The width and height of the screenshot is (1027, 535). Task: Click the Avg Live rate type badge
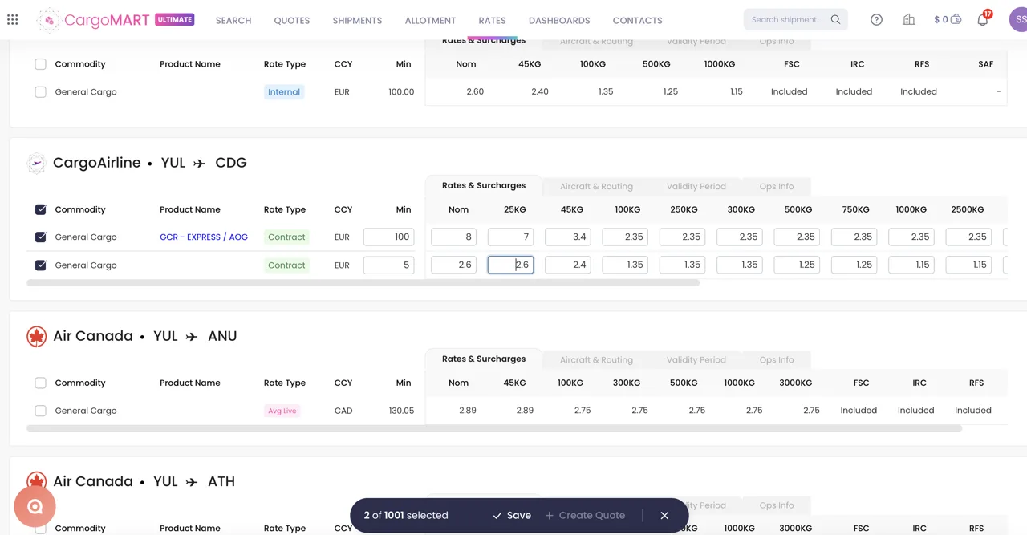pyautogui.click(x=282, y=411)
